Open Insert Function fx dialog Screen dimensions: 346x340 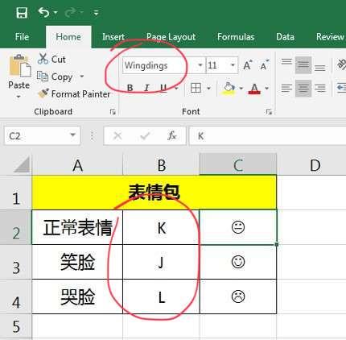171,136
